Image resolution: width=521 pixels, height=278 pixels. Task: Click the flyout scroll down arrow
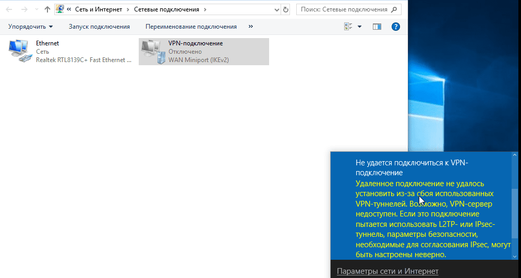(x=515, y=257)
